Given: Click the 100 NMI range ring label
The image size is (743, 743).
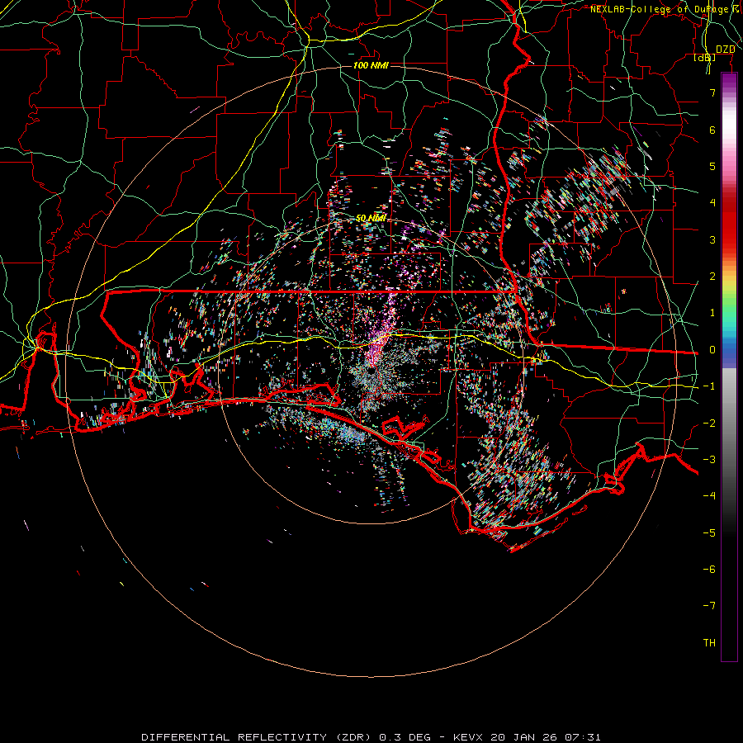Looking at the screenshot, I should coord(371,65).
